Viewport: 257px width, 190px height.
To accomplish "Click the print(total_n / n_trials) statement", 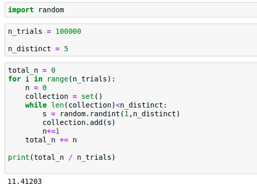I will 62,157.
